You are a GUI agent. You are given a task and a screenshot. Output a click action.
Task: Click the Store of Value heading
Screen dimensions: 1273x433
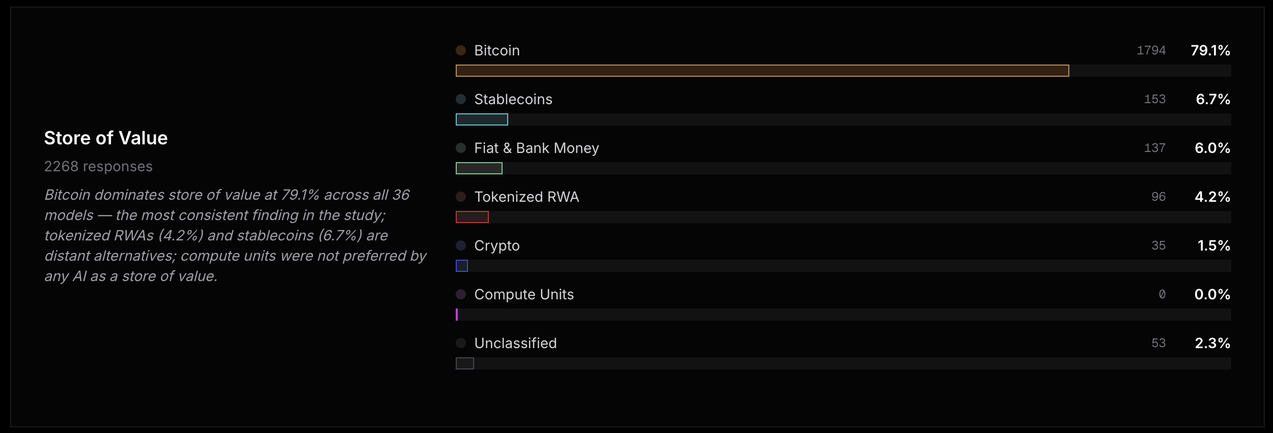[x=106, y=138]
